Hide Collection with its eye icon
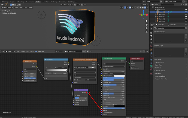 point(186,10)
